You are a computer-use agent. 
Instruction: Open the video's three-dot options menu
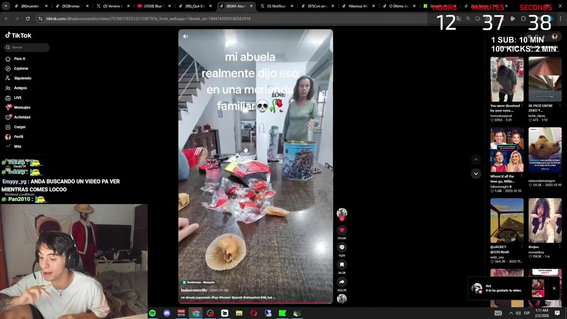click(326, 36)
